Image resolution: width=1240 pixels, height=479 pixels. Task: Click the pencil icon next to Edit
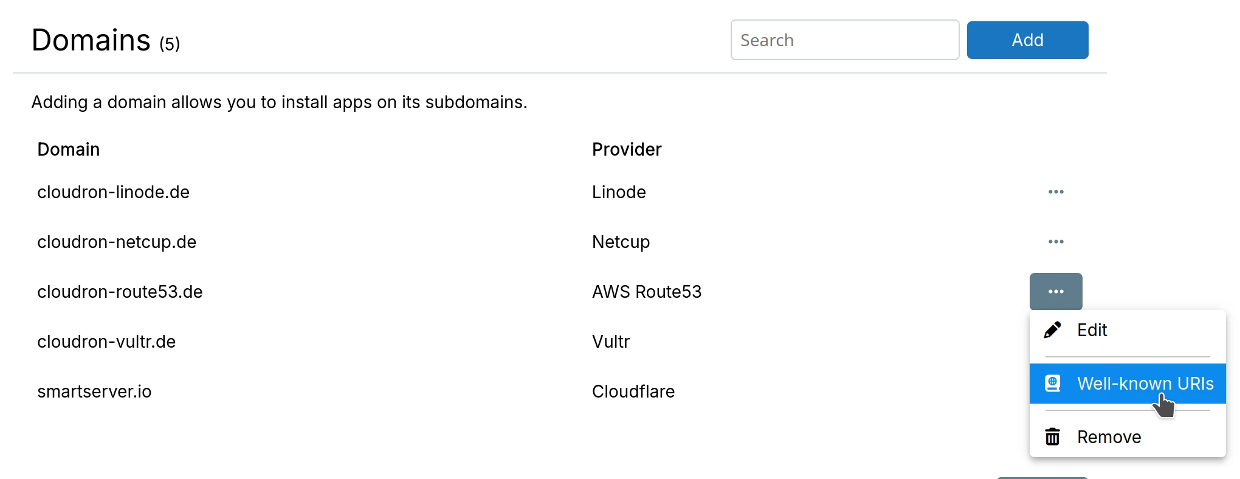click(x=1052, y=330)
